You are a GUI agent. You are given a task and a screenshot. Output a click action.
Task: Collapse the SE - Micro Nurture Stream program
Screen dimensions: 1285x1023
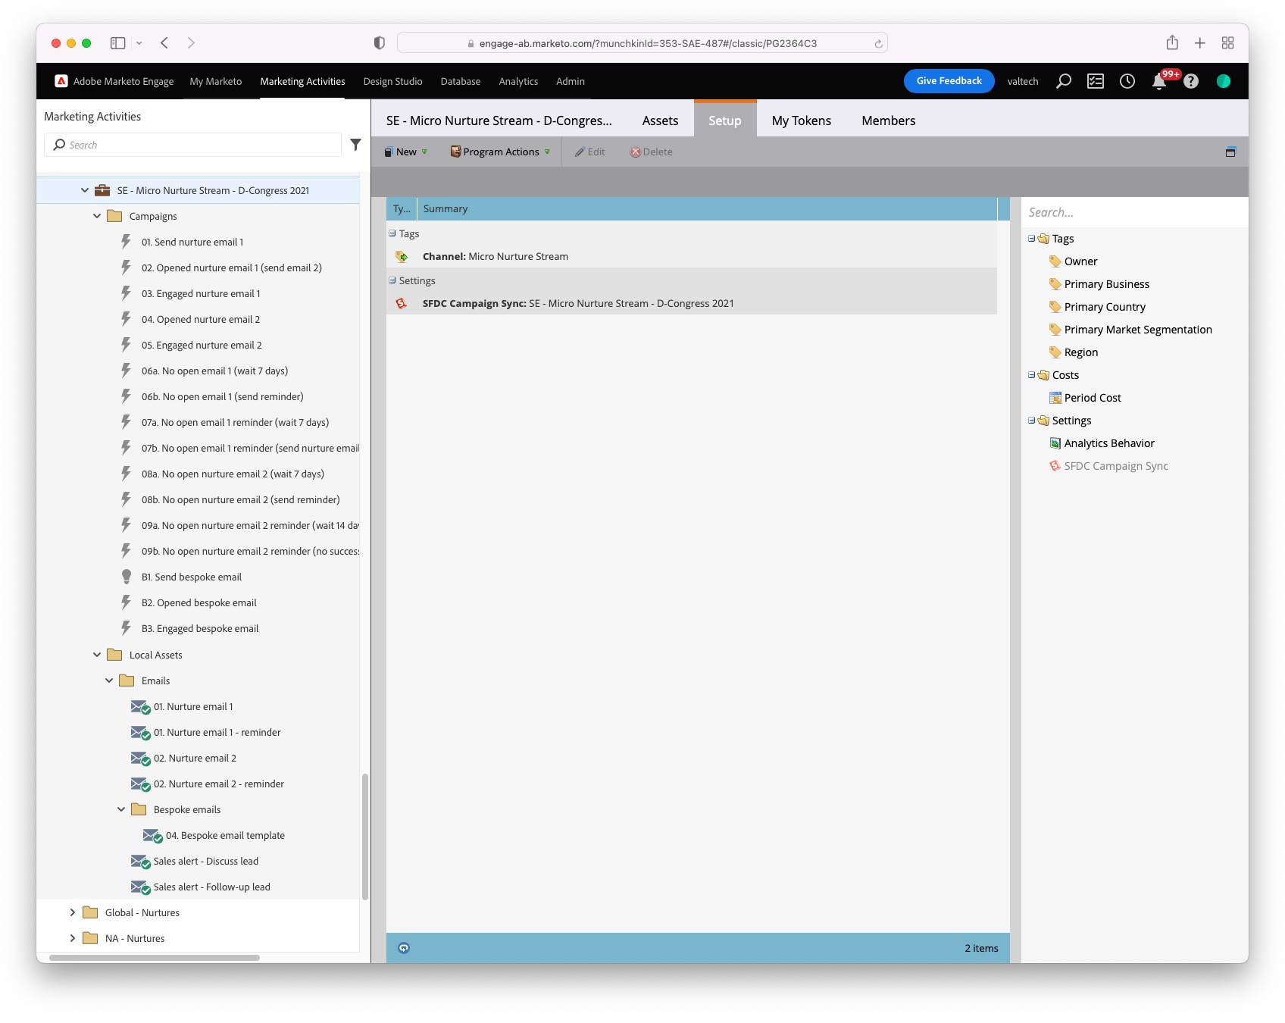click(x=85, y=190)
